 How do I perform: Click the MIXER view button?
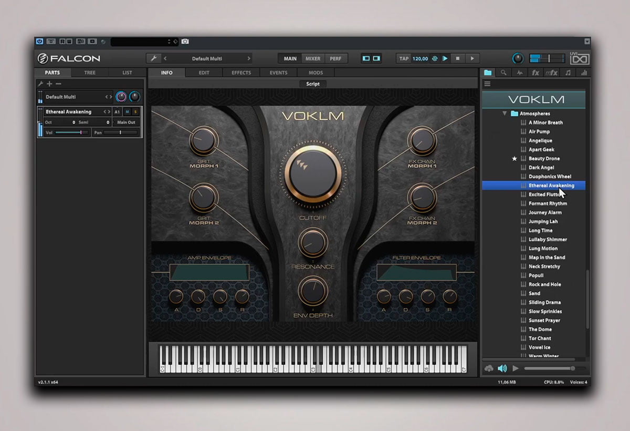[313, 58]
